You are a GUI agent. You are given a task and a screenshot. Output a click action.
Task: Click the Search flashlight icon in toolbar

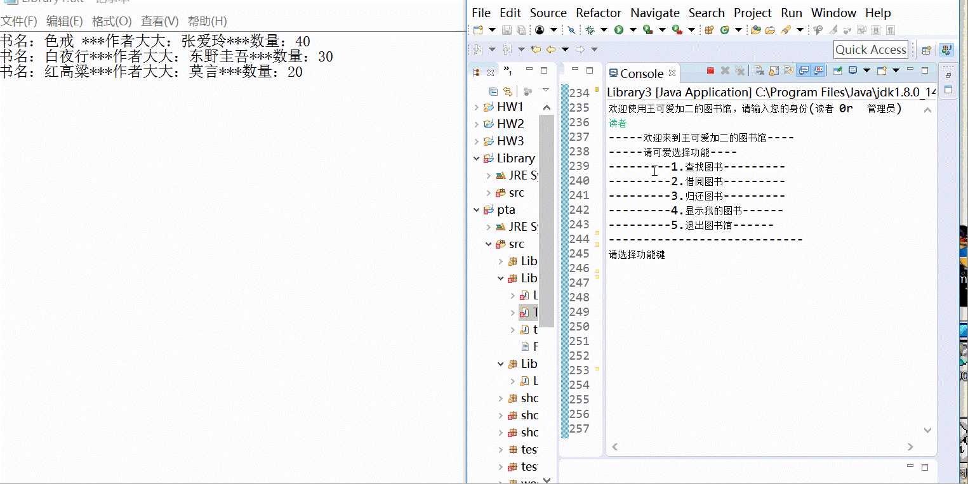point(786,30)
